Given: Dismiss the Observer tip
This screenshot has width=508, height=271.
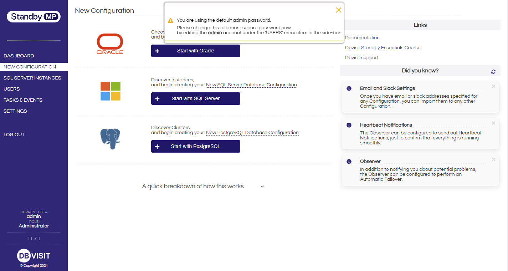Looking at the screenshot, I should (x=494, y=159).
